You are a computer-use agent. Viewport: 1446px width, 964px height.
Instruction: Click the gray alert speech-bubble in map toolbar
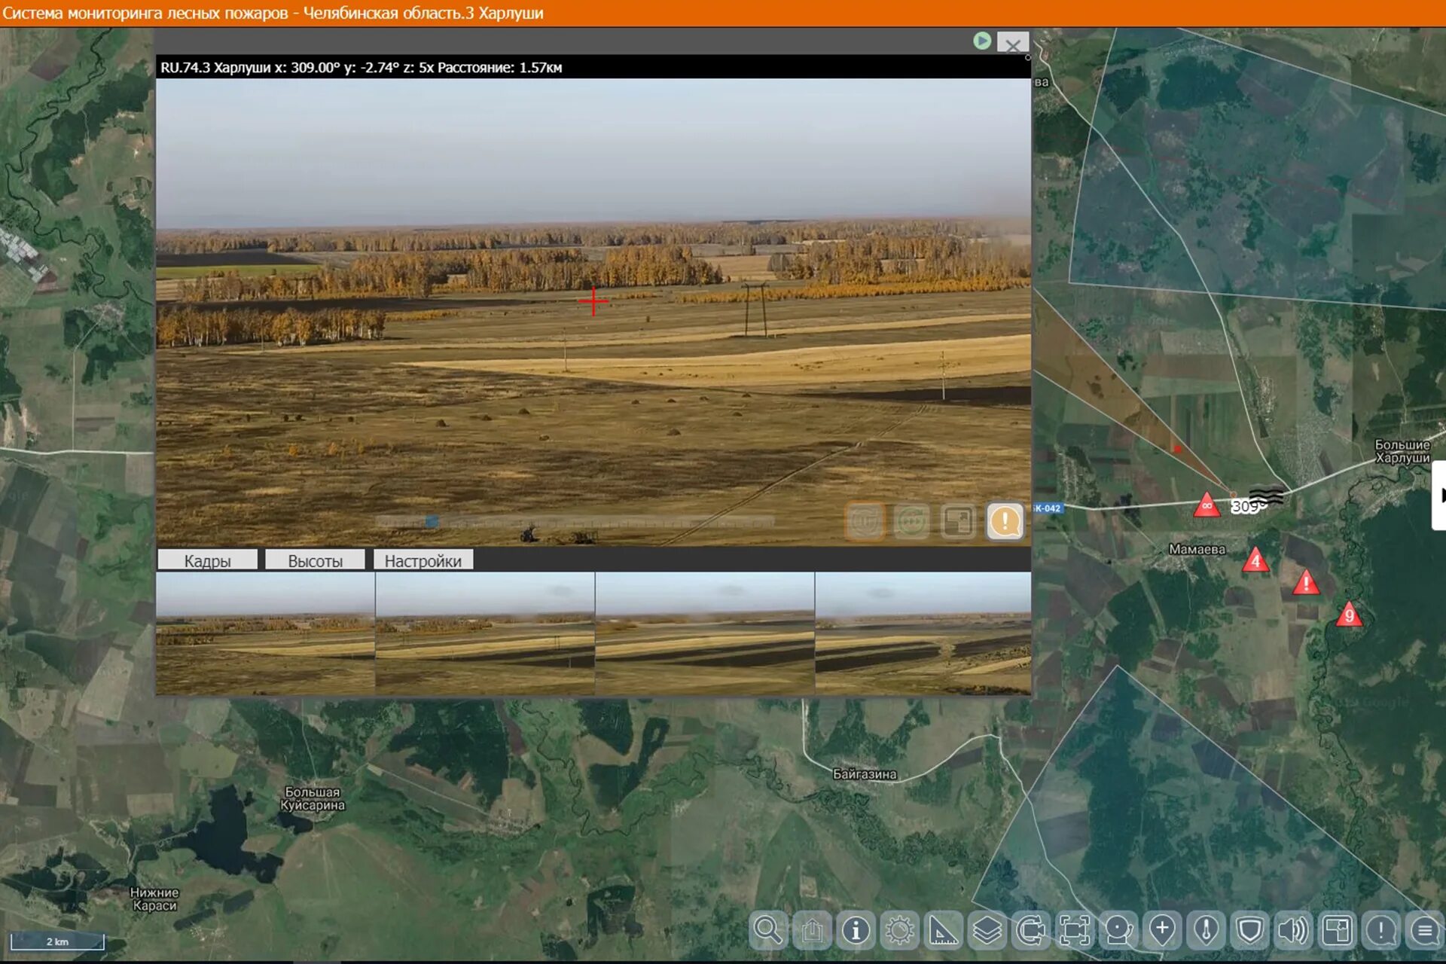(1380, 931)
